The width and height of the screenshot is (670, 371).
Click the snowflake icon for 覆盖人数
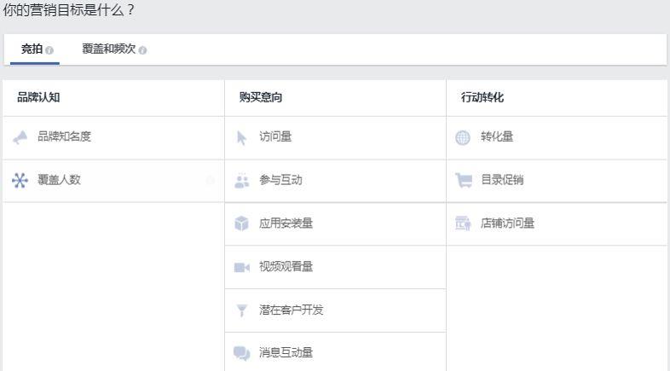pos(20,181)
